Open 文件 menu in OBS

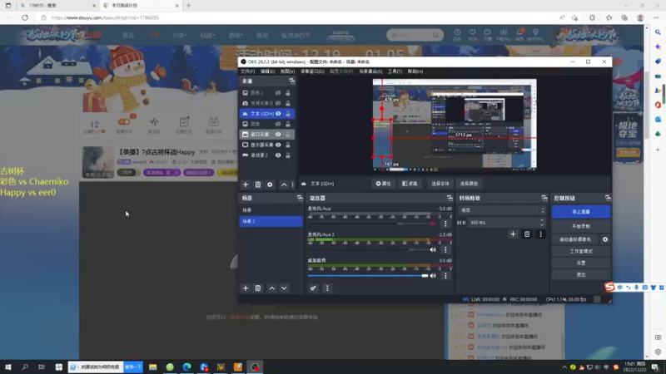247,71
